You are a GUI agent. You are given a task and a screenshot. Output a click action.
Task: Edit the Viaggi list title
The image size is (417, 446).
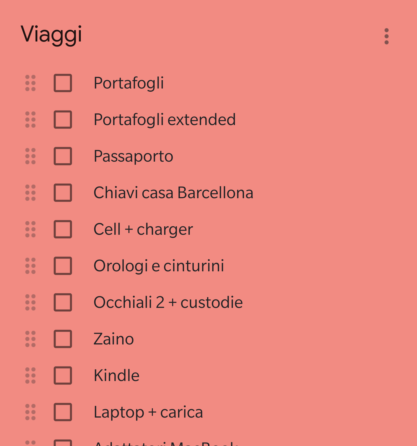pyautogui.click(x=52, y=35)
